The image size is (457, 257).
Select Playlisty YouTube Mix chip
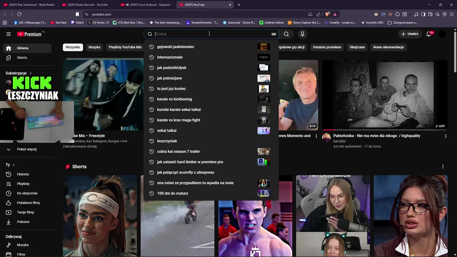click(125, 47)
